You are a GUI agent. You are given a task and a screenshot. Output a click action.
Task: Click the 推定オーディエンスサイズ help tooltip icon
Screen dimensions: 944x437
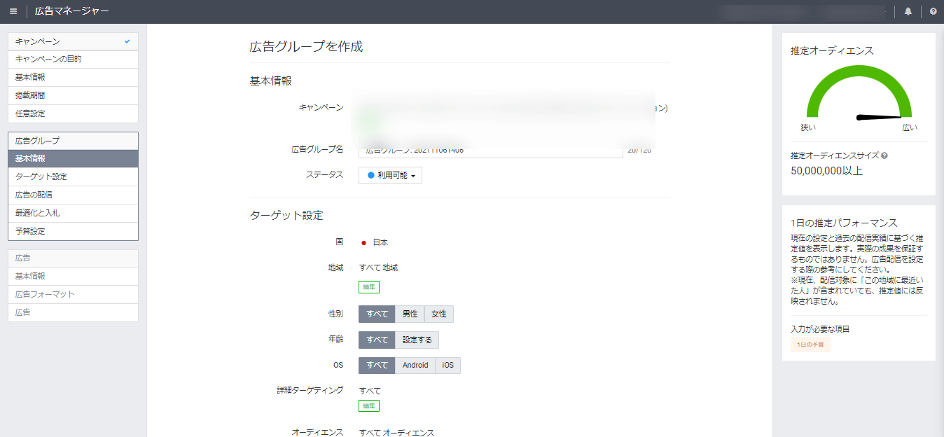tap(884, 155)
